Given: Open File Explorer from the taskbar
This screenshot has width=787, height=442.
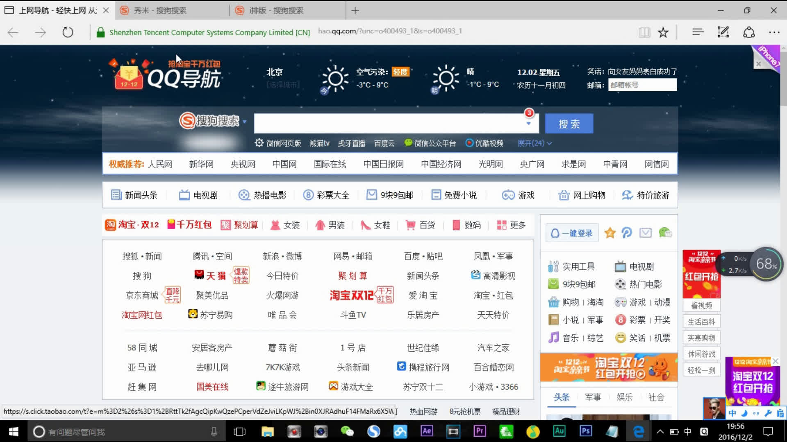Looking at the screenshot, I should click(268, 431).
